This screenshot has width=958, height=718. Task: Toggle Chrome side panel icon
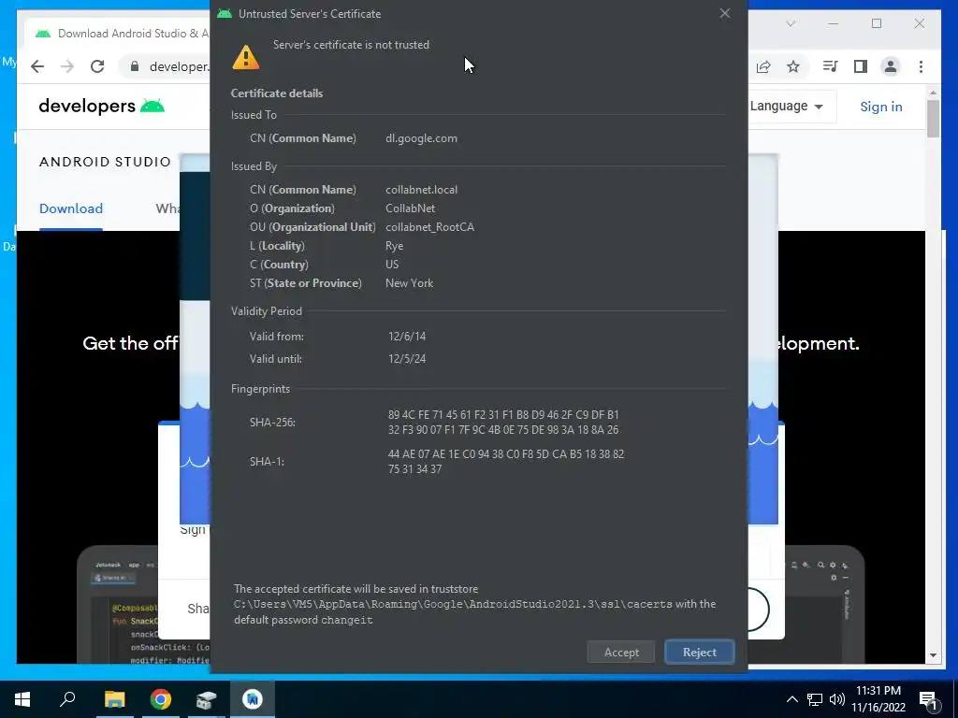861,66
